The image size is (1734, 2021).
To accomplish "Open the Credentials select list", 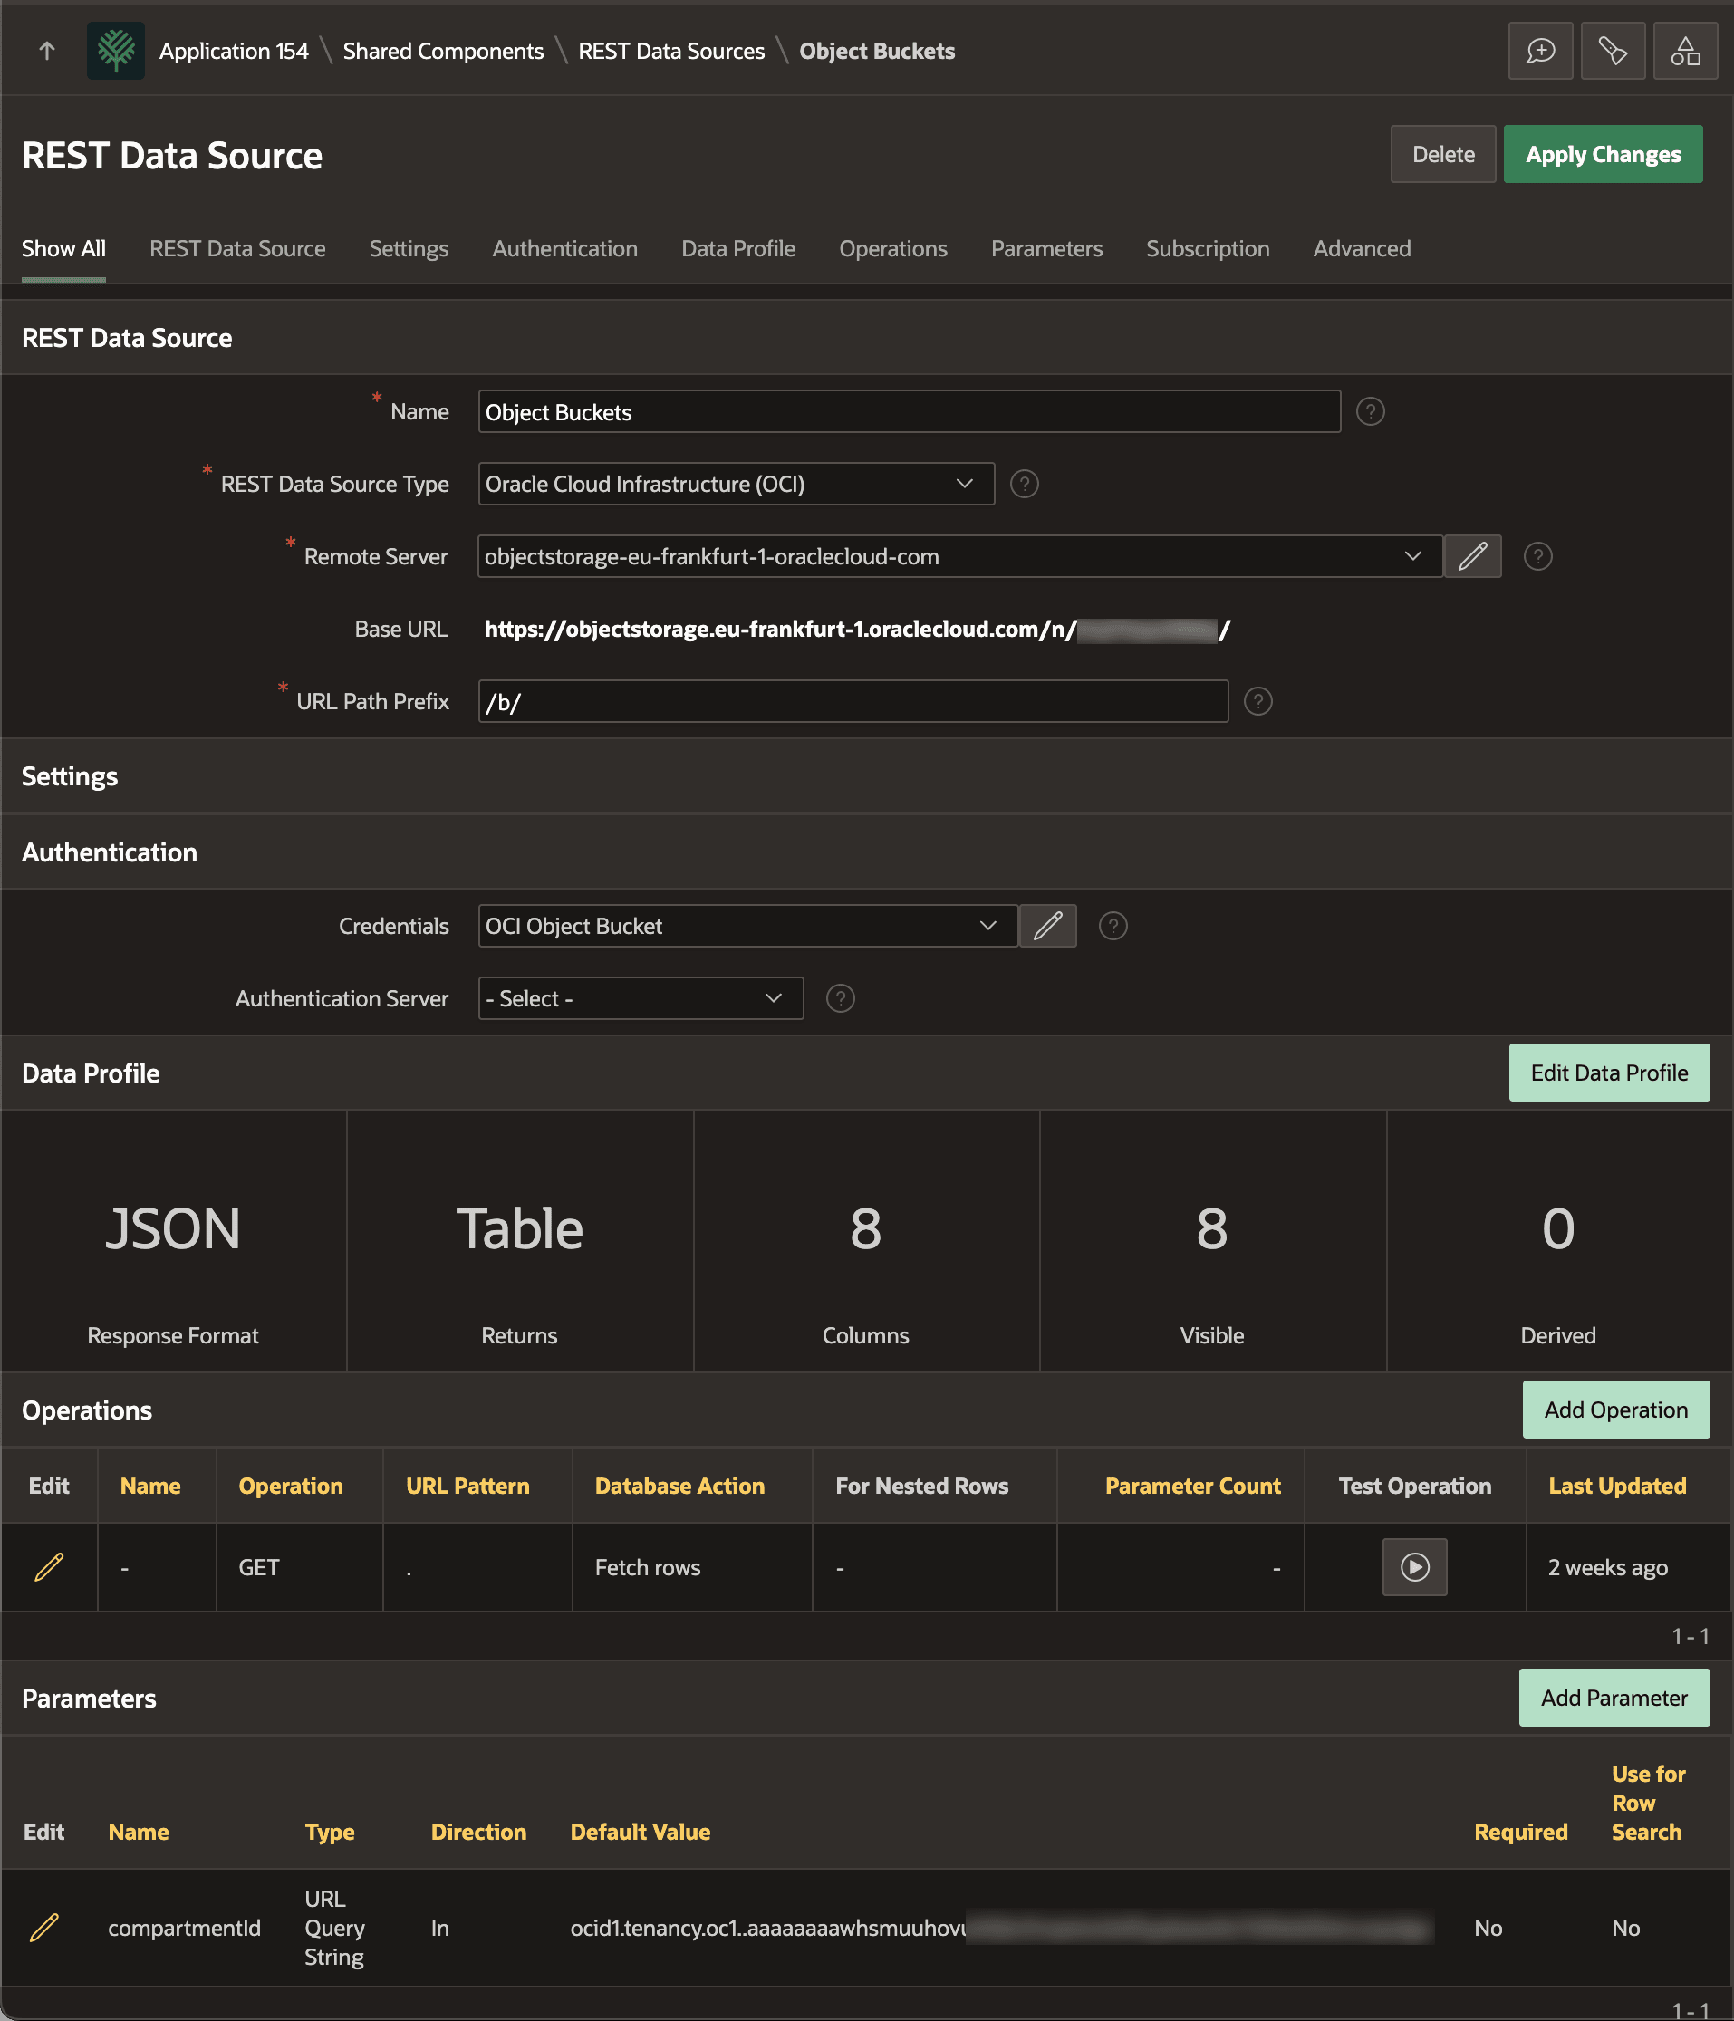I will [x=748, y=926].
